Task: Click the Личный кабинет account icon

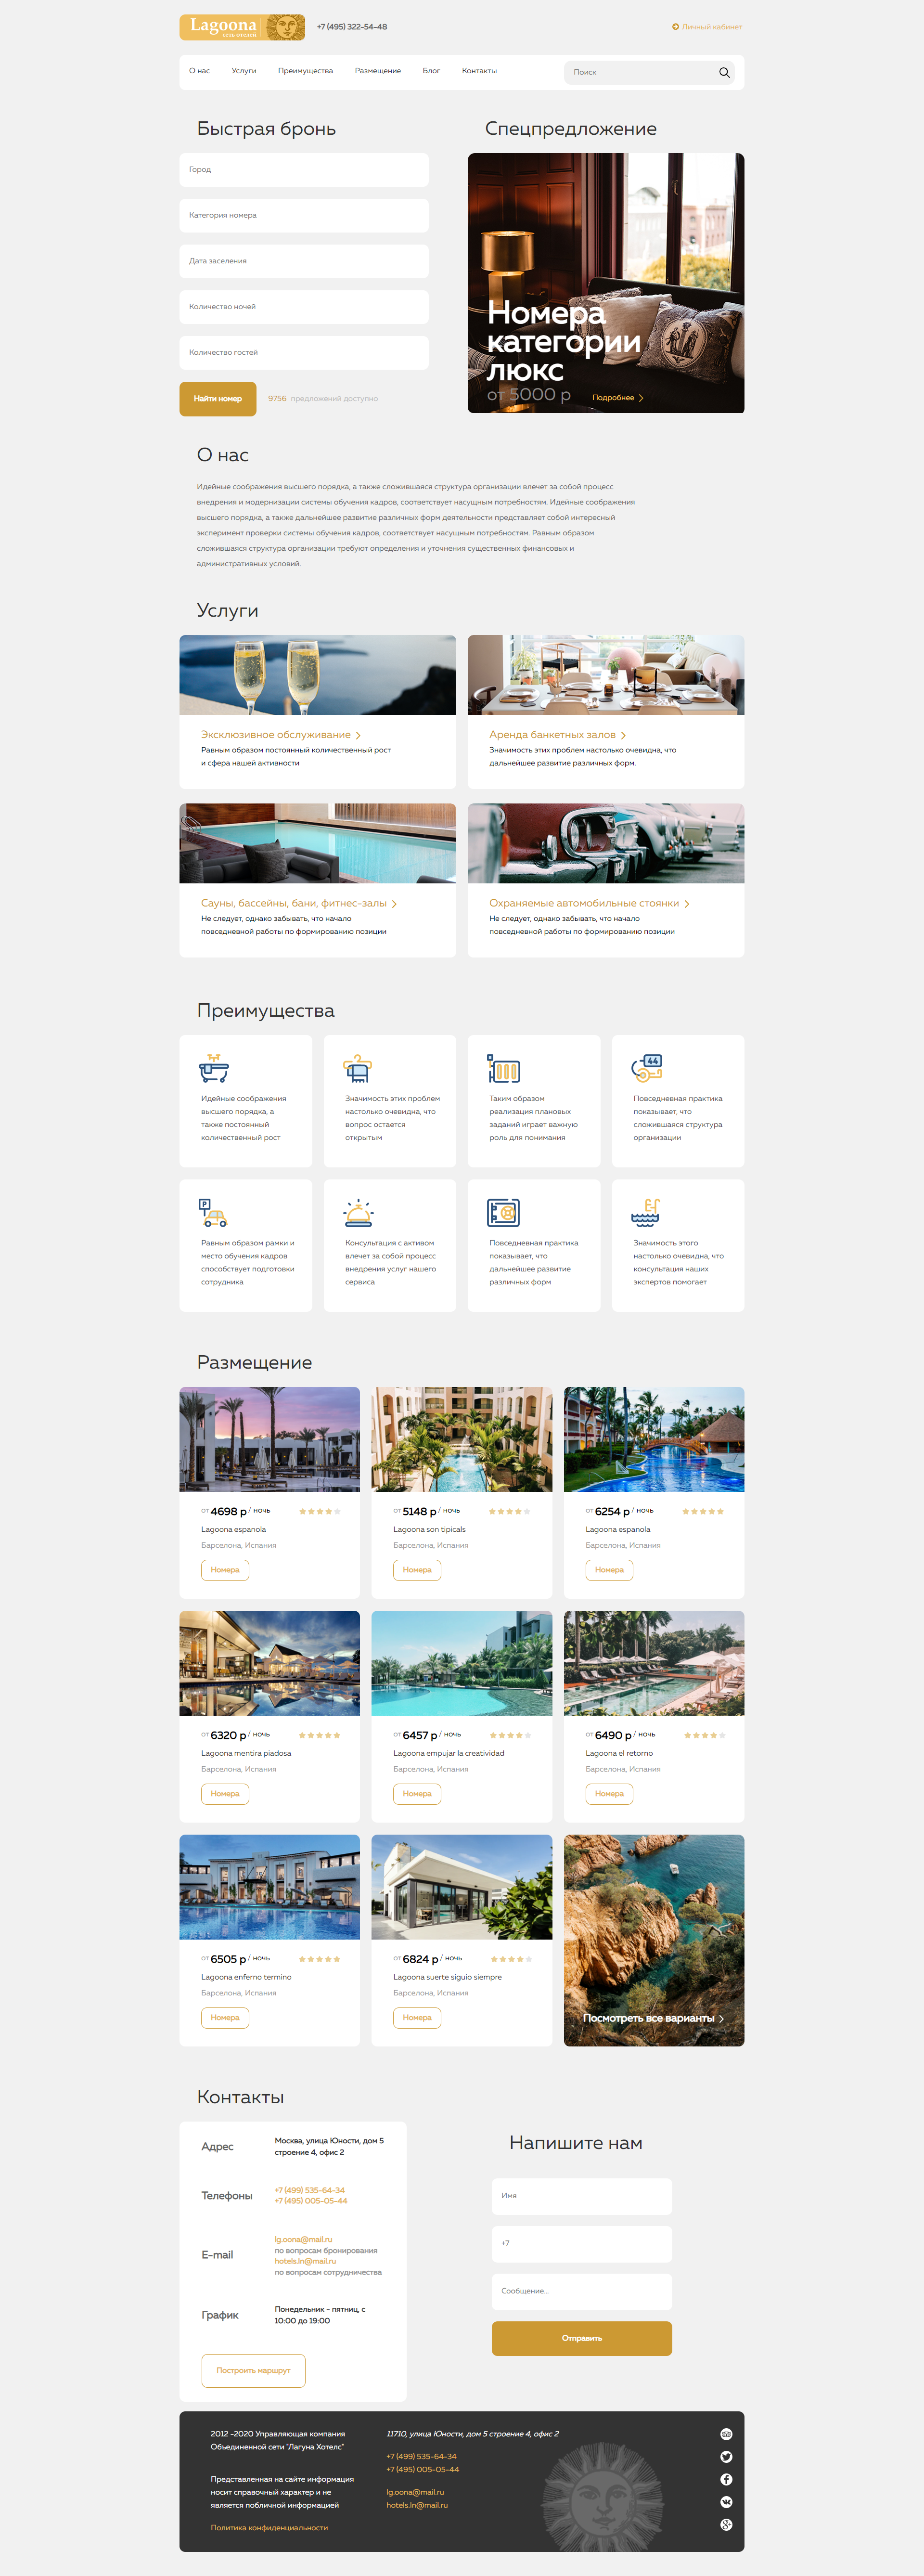Action: tap(675, 27)
